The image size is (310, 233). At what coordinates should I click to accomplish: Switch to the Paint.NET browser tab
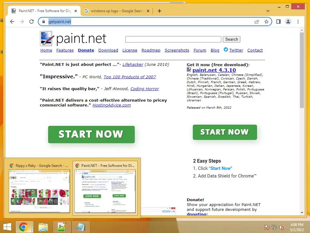44,11
